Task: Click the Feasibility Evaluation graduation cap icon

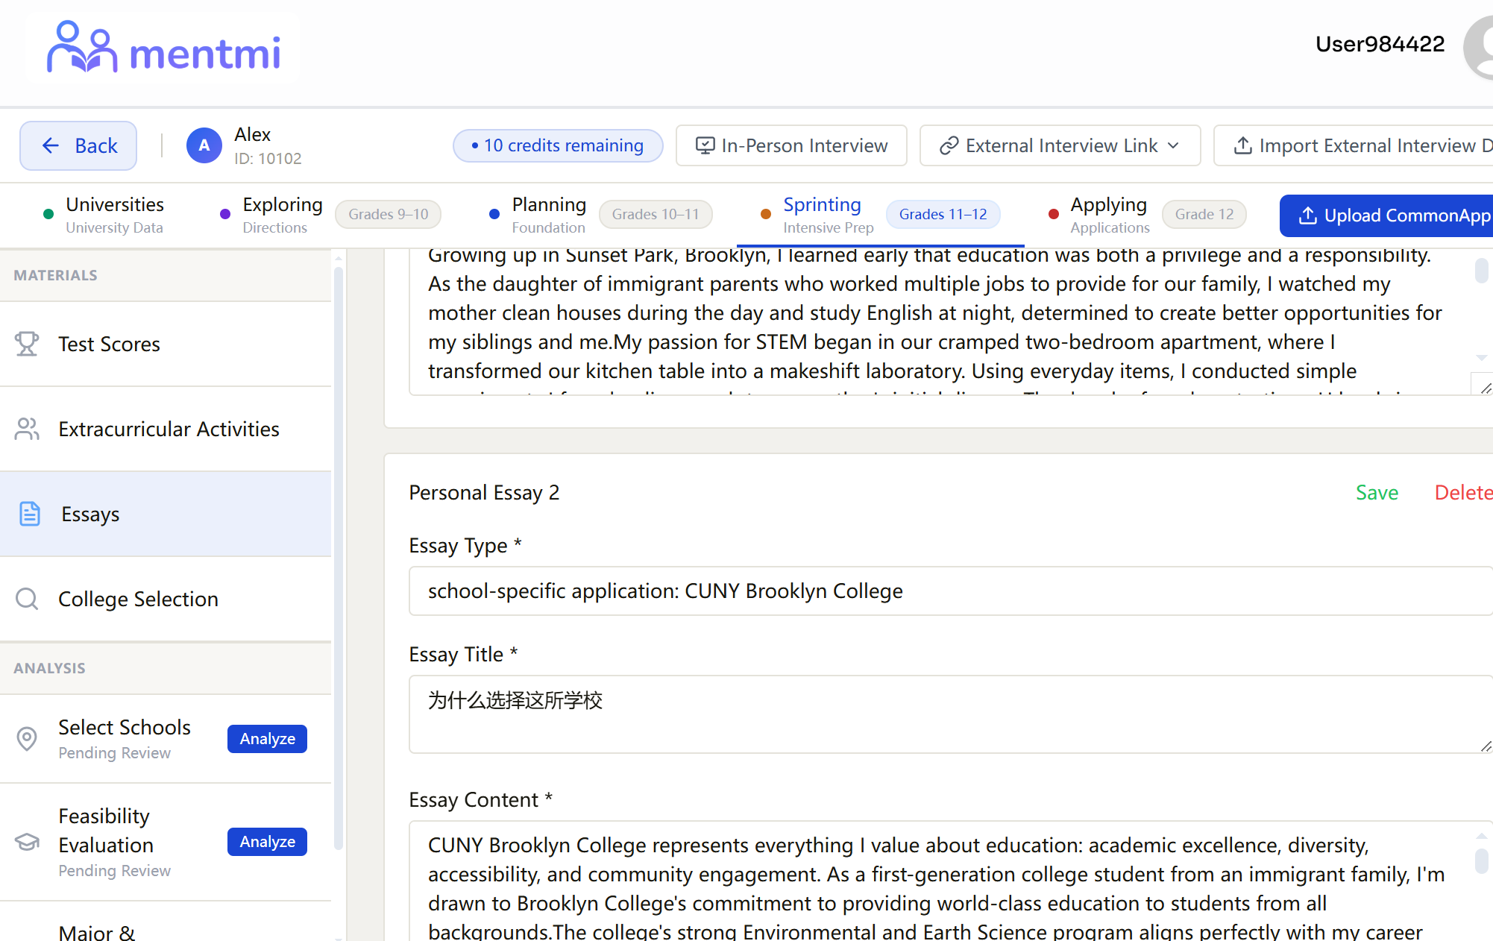Action: [x=27, y=842]
